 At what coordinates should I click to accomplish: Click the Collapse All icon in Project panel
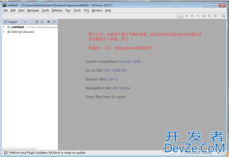click(42, 22)
